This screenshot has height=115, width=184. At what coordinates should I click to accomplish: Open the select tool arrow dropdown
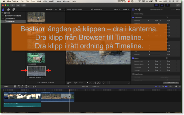tap(34, 86)
